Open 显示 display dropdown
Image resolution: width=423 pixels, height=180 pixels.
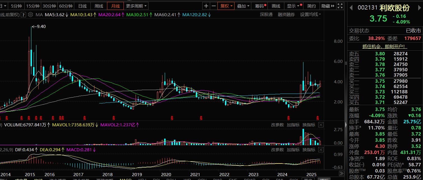pos(293,6)
